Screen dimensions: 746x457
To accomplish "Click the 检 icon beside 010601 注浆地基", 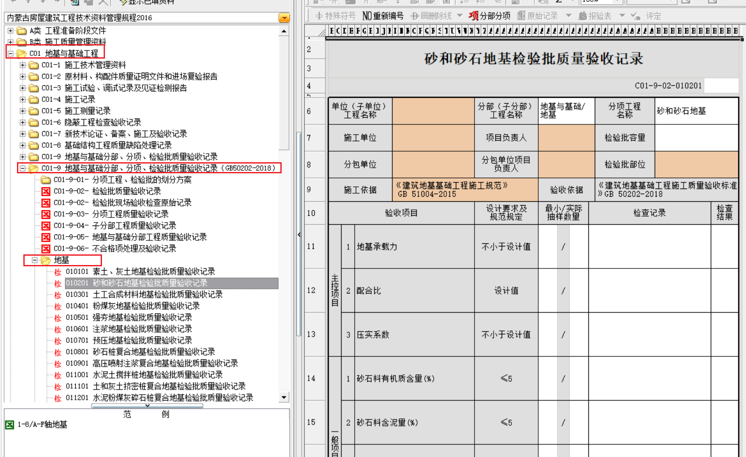I will tap(58, 329).
